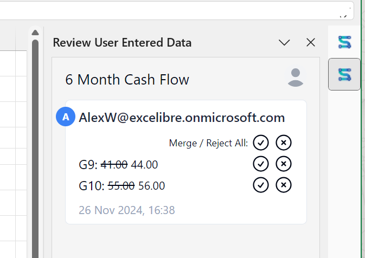Screen dimensions: 365x258
Task: Click the G10 change entry text
Action: pyautogui.click(x=121, y=186)
